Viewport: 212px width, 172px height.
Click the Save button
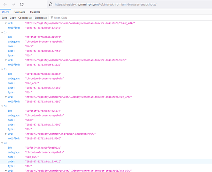pyautogui.click(x=4, y=18)
